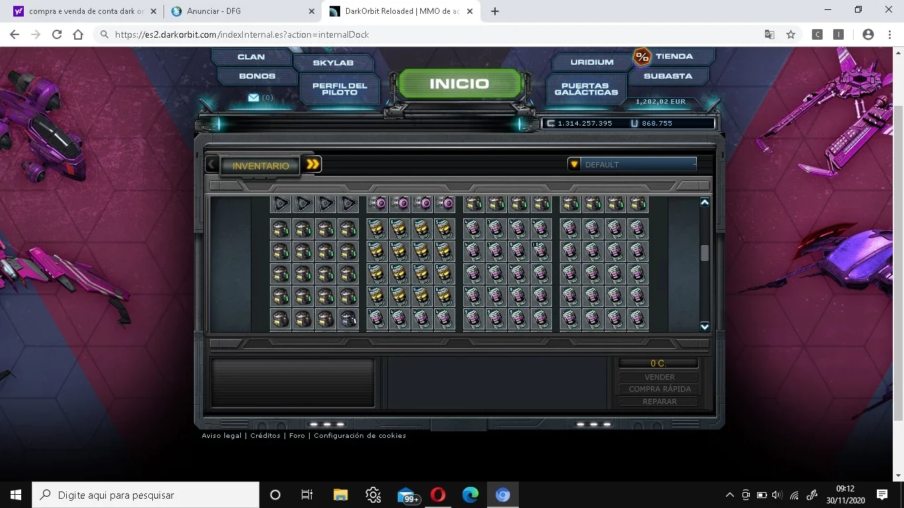Launch File Explorer from the taskbar

340,495
